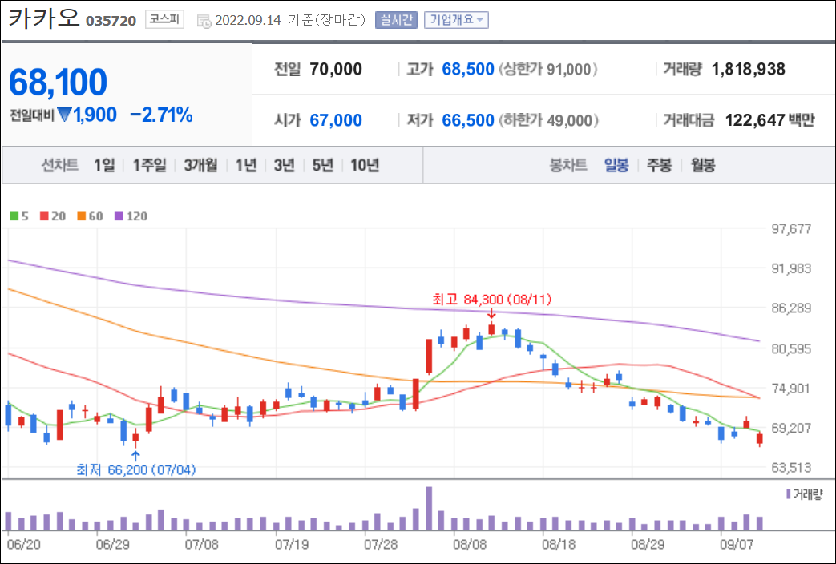The height and width of the screenshot is (564, 836).
Task: Click the green 5-day moving average legend
Action: click(x=19, y=216)
